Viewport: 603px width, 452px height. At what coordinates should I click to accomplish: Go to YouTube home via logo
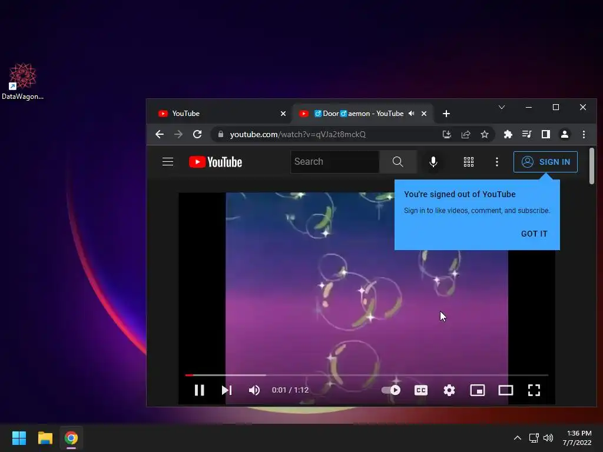click(x=216, y=162)
